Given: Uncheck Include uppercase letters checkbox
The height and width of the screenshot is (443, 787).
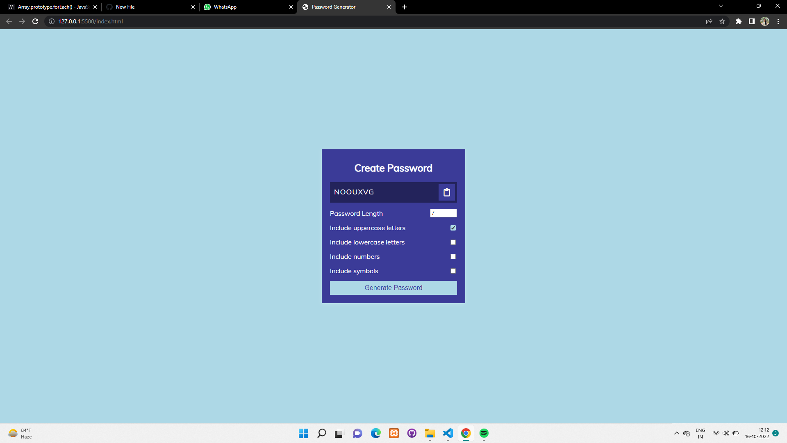Looking at the screenshot, I should click(x=453, y=228).
